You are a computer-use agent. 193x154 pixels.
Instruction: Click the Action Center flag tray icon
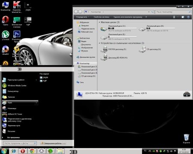click(x=175, y=151)
